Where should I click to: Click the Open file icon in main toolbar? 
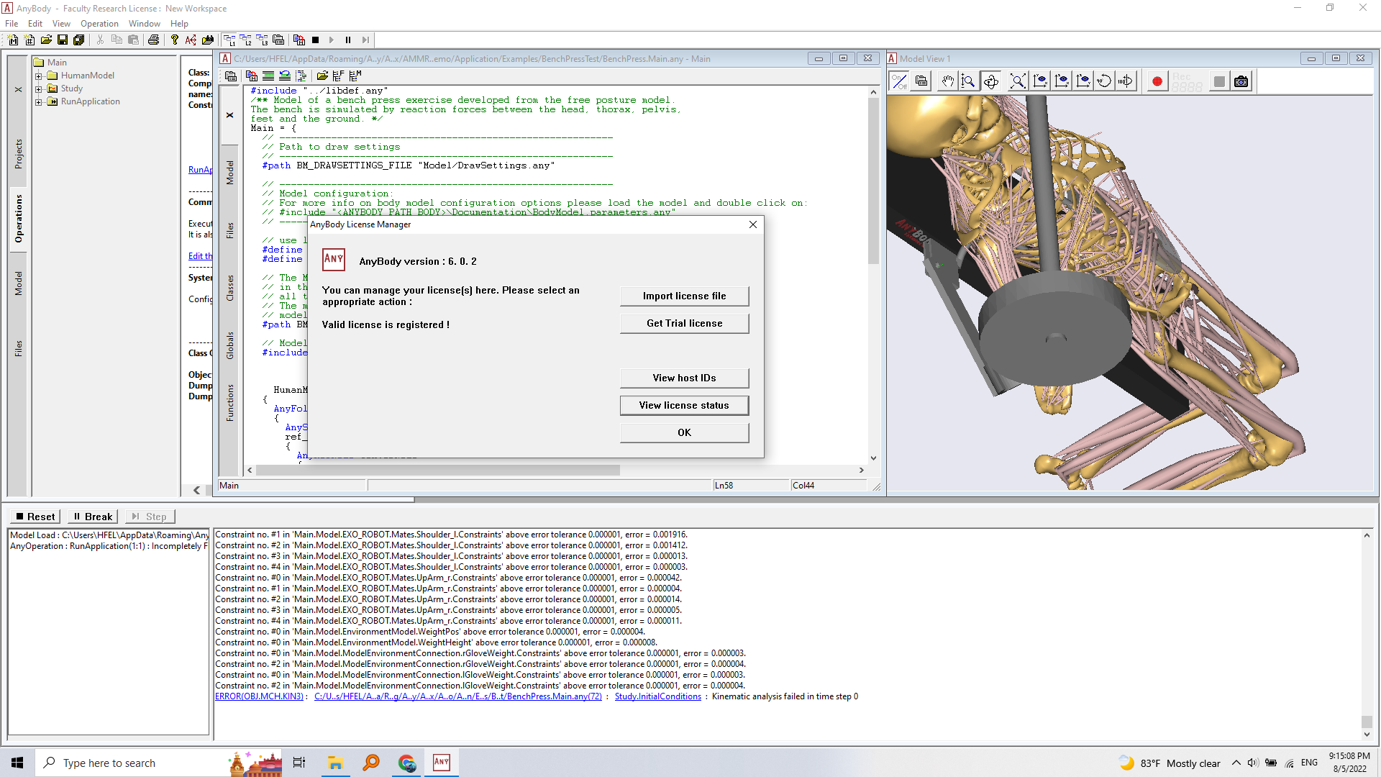46,40
